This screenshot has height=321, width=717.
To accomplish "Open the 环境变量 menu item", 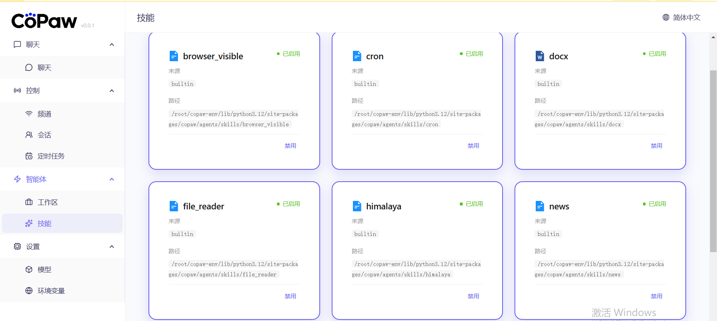I will click(62, 291).
